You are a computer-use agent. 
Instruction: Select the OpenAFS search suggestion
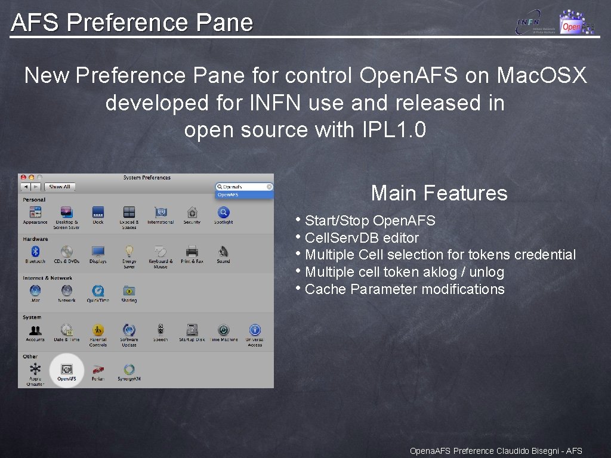[x=244, y=195]
